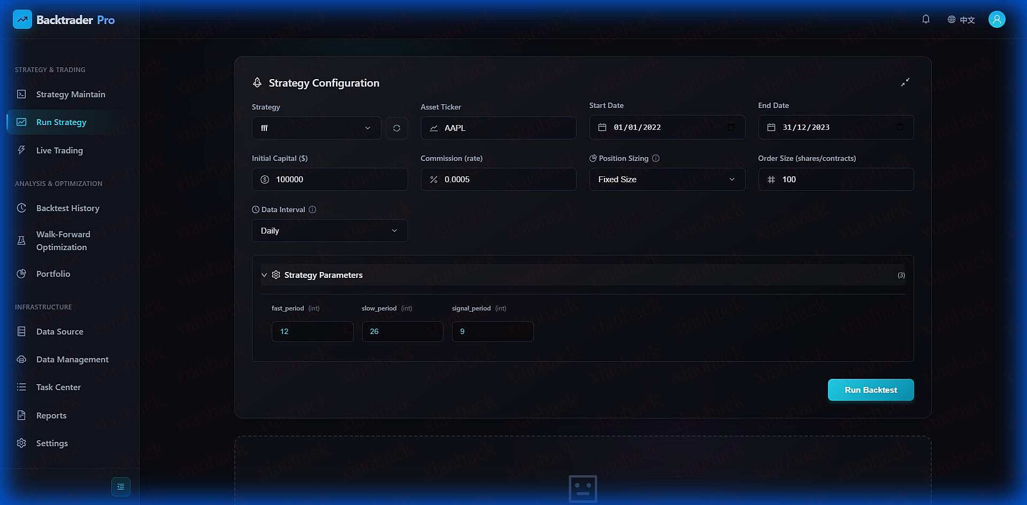Click the Run Backtest button
Image resolution: width=1027 pixels, height=505 pixels.
tap(870, 390)
